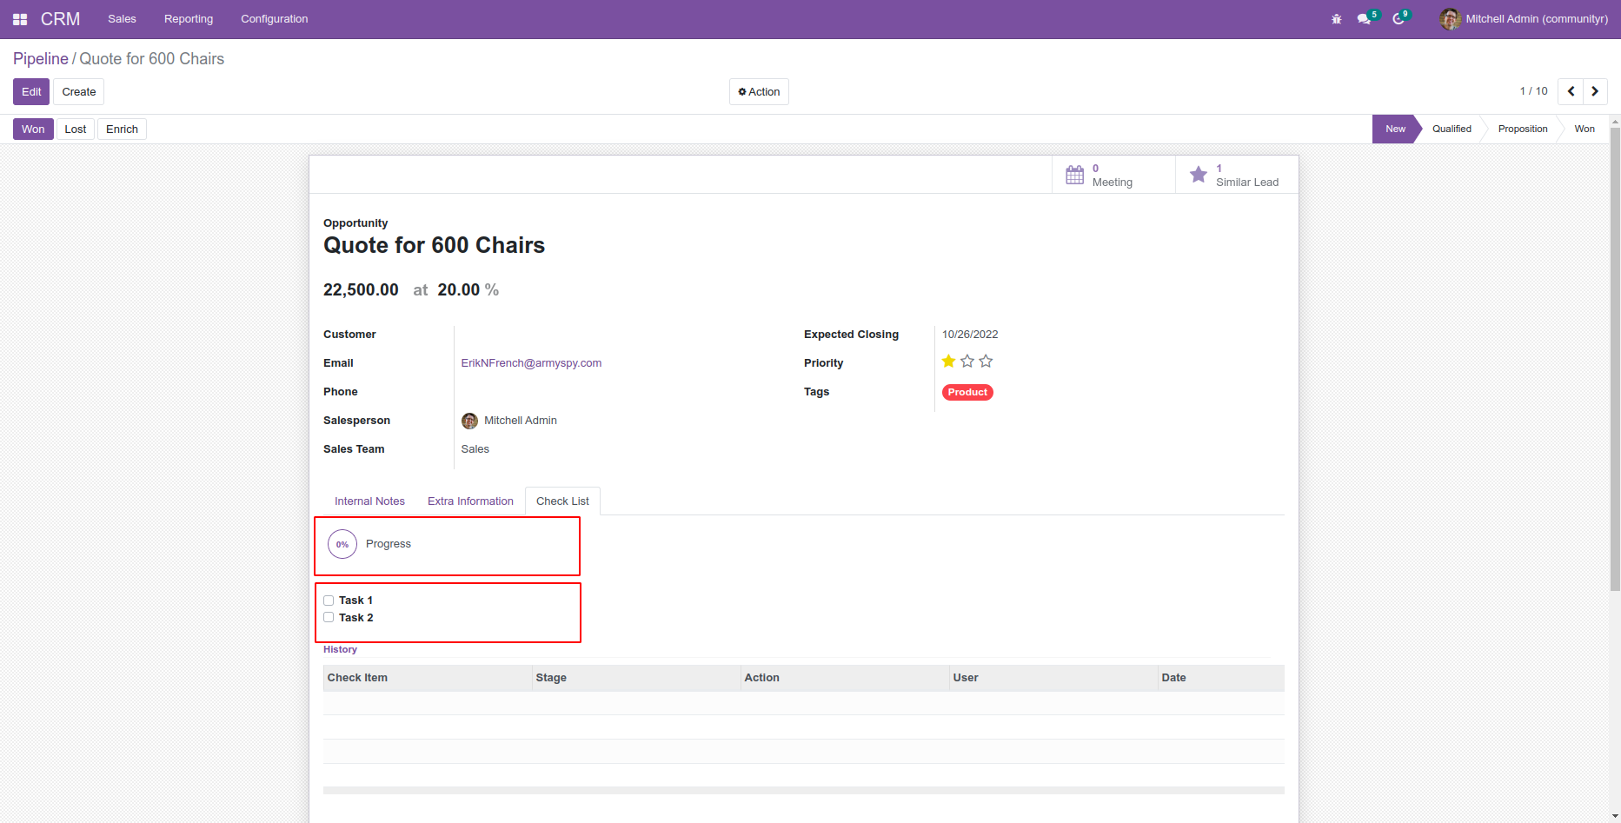Click the expected closing date 10/26/2022
Image resolution: width=1621 pixels, height=823 pixels.
[x=970, y=335]
